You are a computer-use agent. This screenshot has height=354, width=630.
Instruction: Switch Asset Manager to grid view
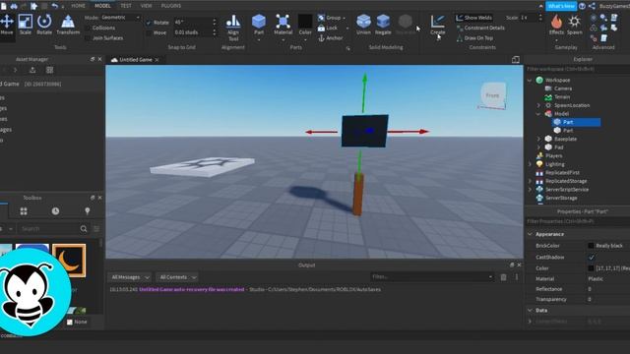coord(49,70)
